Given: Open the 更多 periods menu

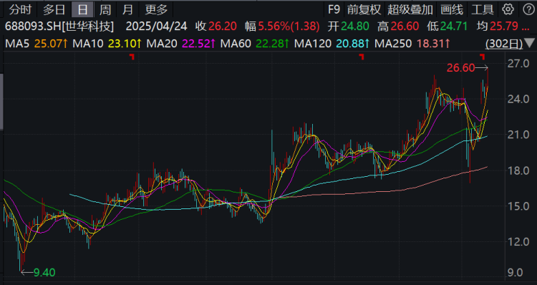Looking at the screenshot, I should [156, 9].
